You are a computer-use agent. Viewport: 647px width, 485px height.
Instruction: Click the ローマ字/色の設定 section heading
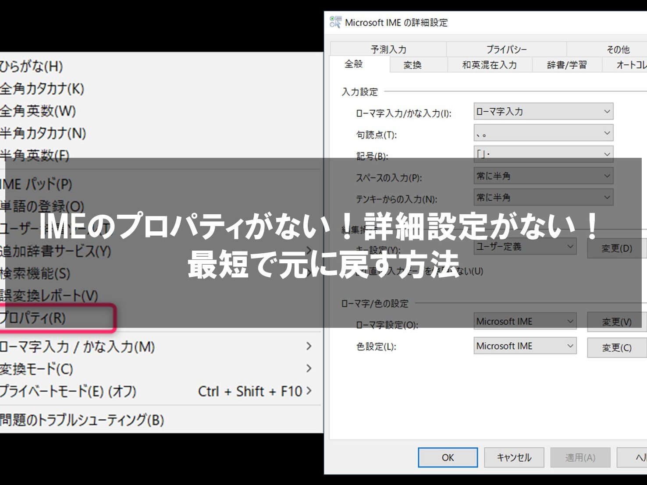(375, 303)
